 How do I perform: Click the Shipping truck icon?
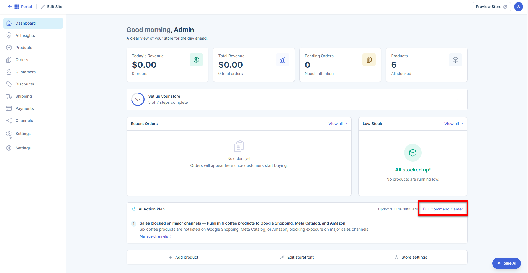(x=9, y=96)
